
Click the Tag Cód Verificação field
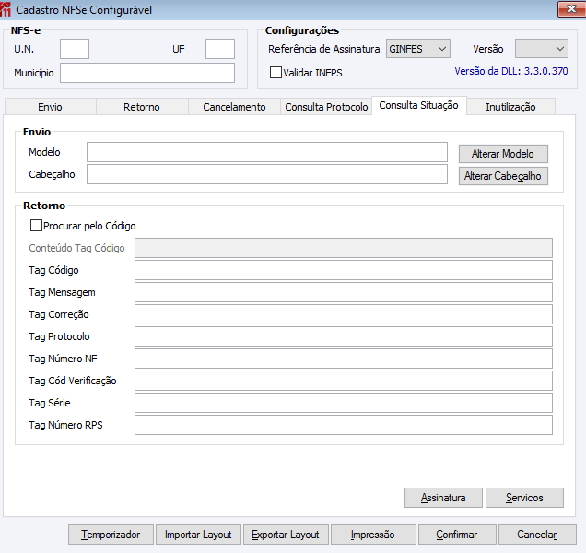click(344, 381)
